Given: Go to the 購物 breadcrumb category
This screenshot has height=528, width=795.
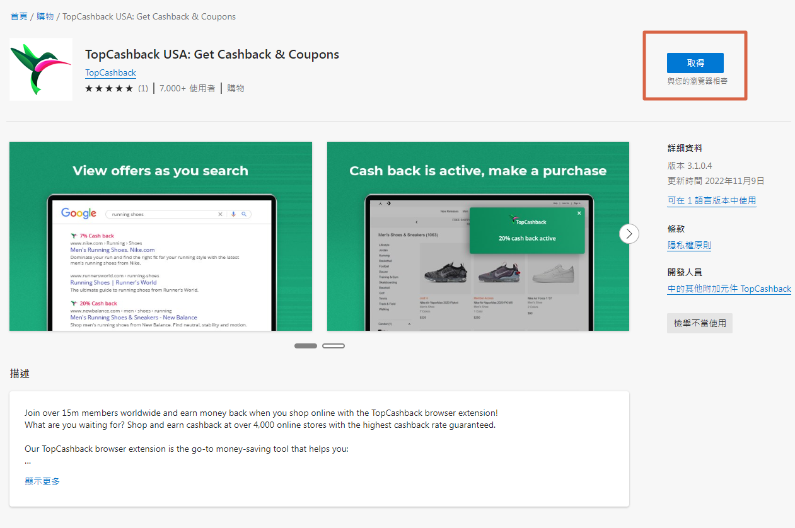Looking at the screenshot, I should (45, 16).
